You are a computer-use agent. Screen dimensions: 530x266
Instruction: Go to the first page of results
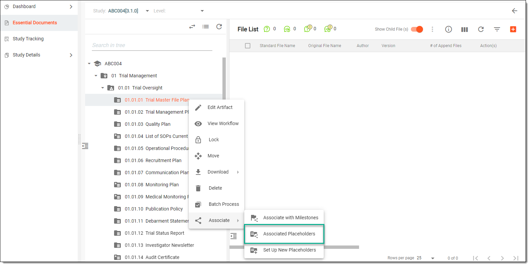point(475,258)
